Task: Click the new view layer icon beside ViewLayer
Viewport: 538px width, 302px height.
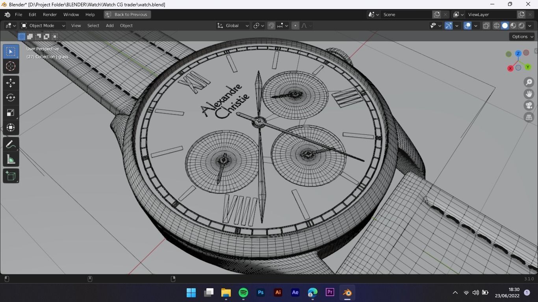Action: click(x=521, y=15)
